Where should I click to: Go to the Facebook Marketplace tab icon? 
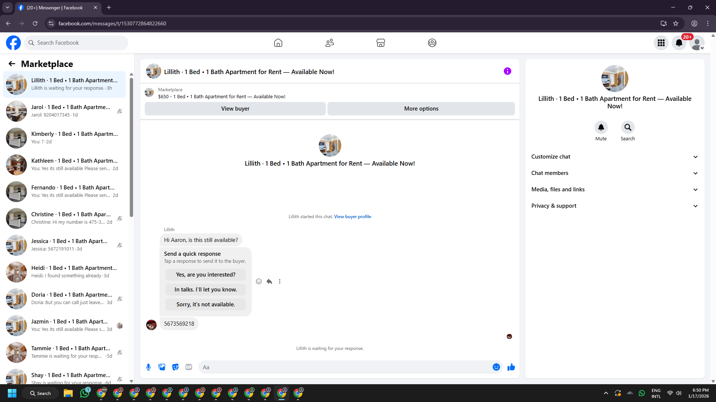click(x=380, y=43)
